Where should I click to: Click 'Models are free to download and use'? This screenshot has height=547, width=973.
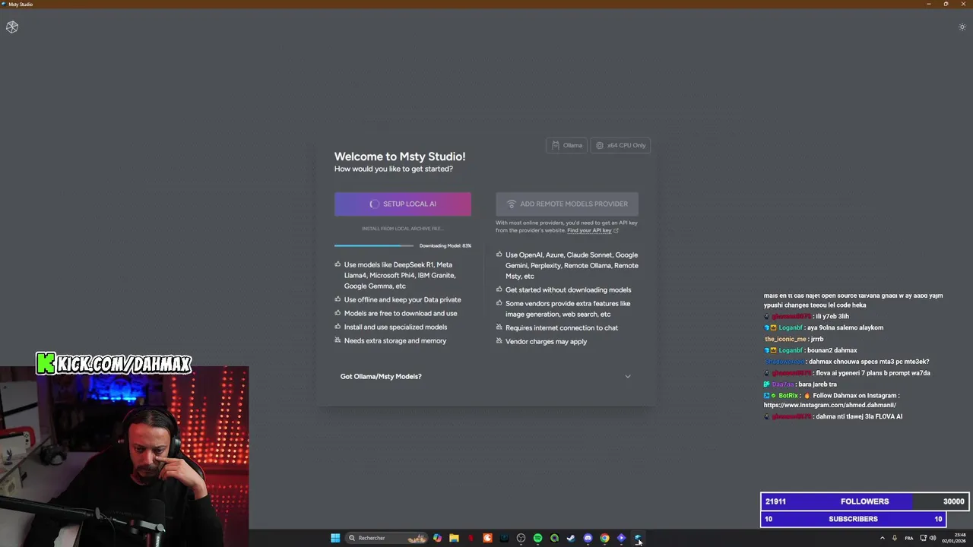[x=401, y=313]
